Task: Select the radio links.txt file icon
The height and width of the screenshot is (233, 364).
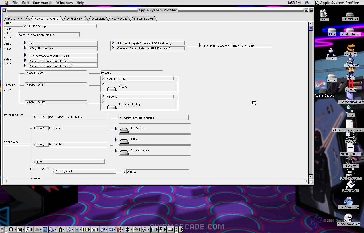Action: (x=350, y=148)
